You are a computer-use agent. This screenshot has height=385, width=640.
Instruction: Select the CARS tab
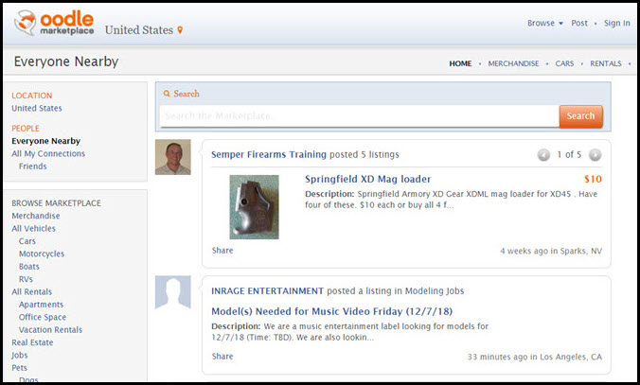point(564,63)
